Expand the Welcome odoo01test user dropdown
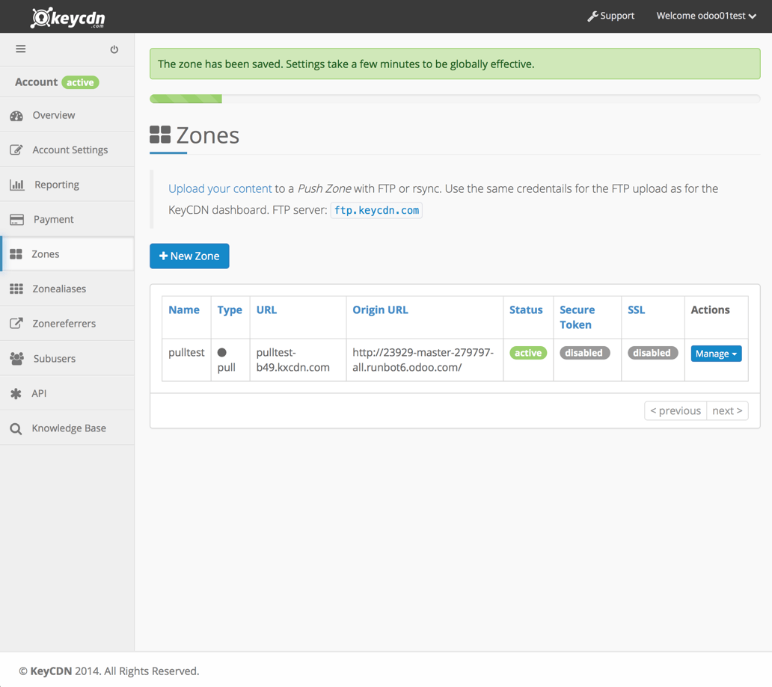This screenshot has height=687, width=772. (705, 16)
